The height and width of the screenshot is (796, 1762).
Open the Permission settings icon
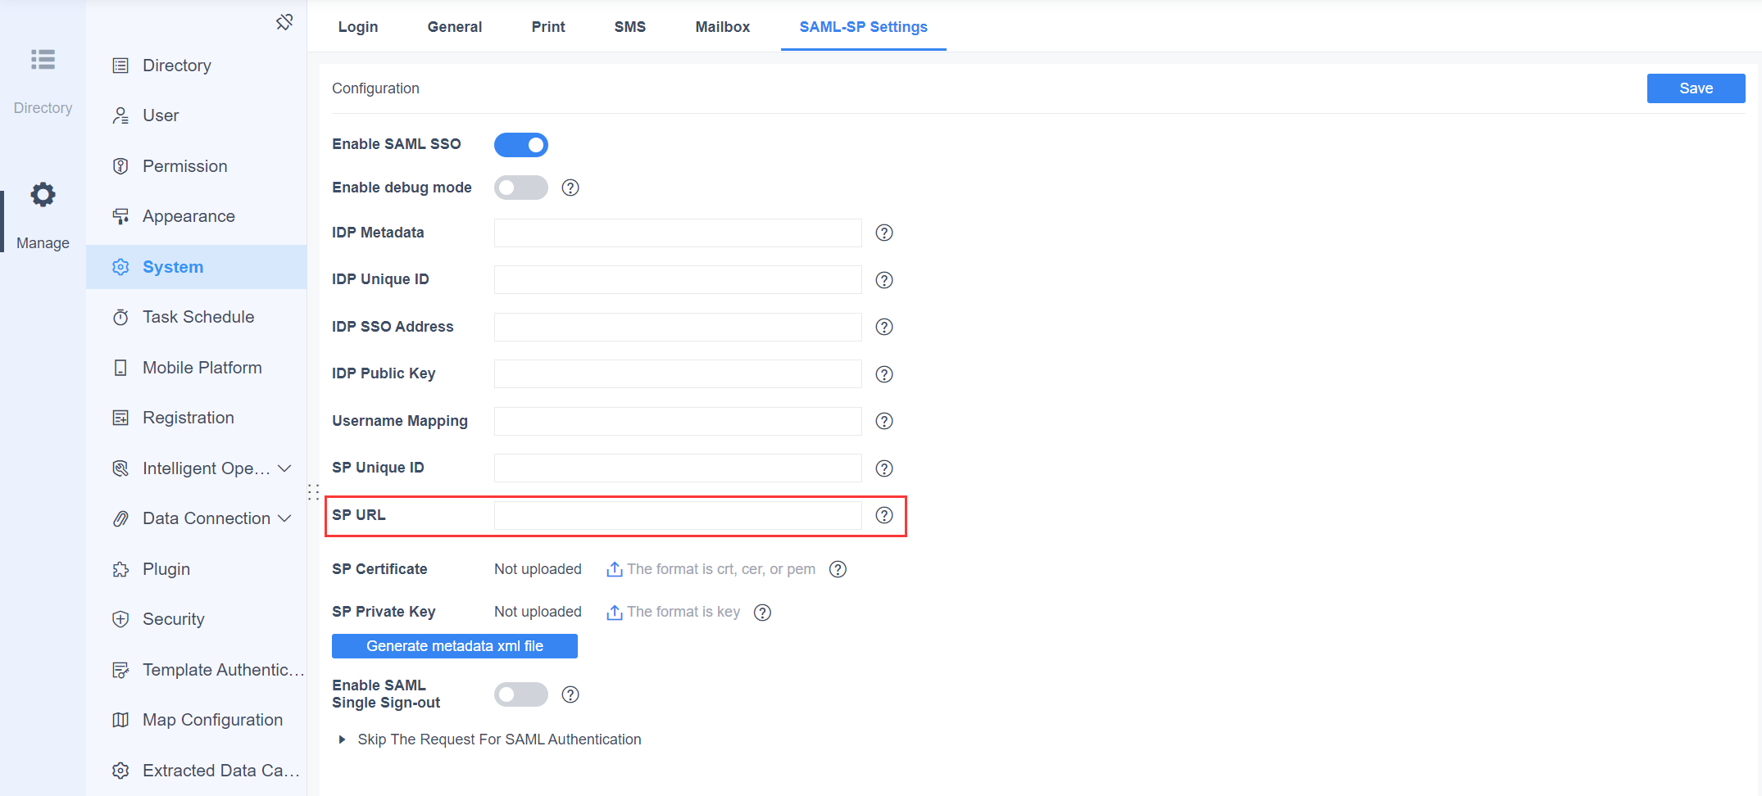coord(121,165)
